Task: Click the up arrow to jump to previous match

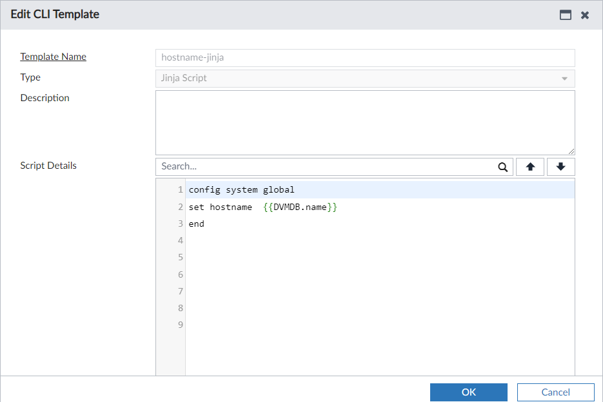Action: (x=529, y=166)
